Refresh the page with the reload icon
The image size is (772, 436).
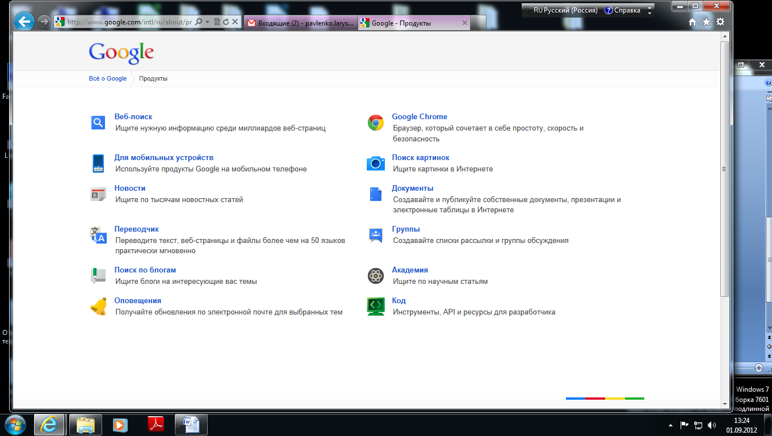226,22
